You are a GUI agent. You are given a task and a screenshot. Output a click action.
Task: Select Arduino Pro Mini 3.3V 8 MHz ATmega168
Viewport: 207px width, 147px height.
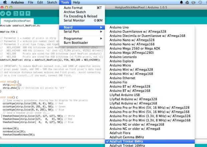coord(150,120)
